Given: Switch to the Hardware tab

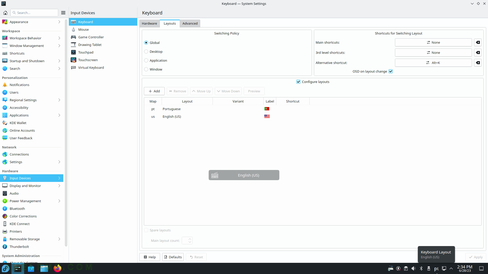Looking at the screenshot, I should (x=149, y=23).
